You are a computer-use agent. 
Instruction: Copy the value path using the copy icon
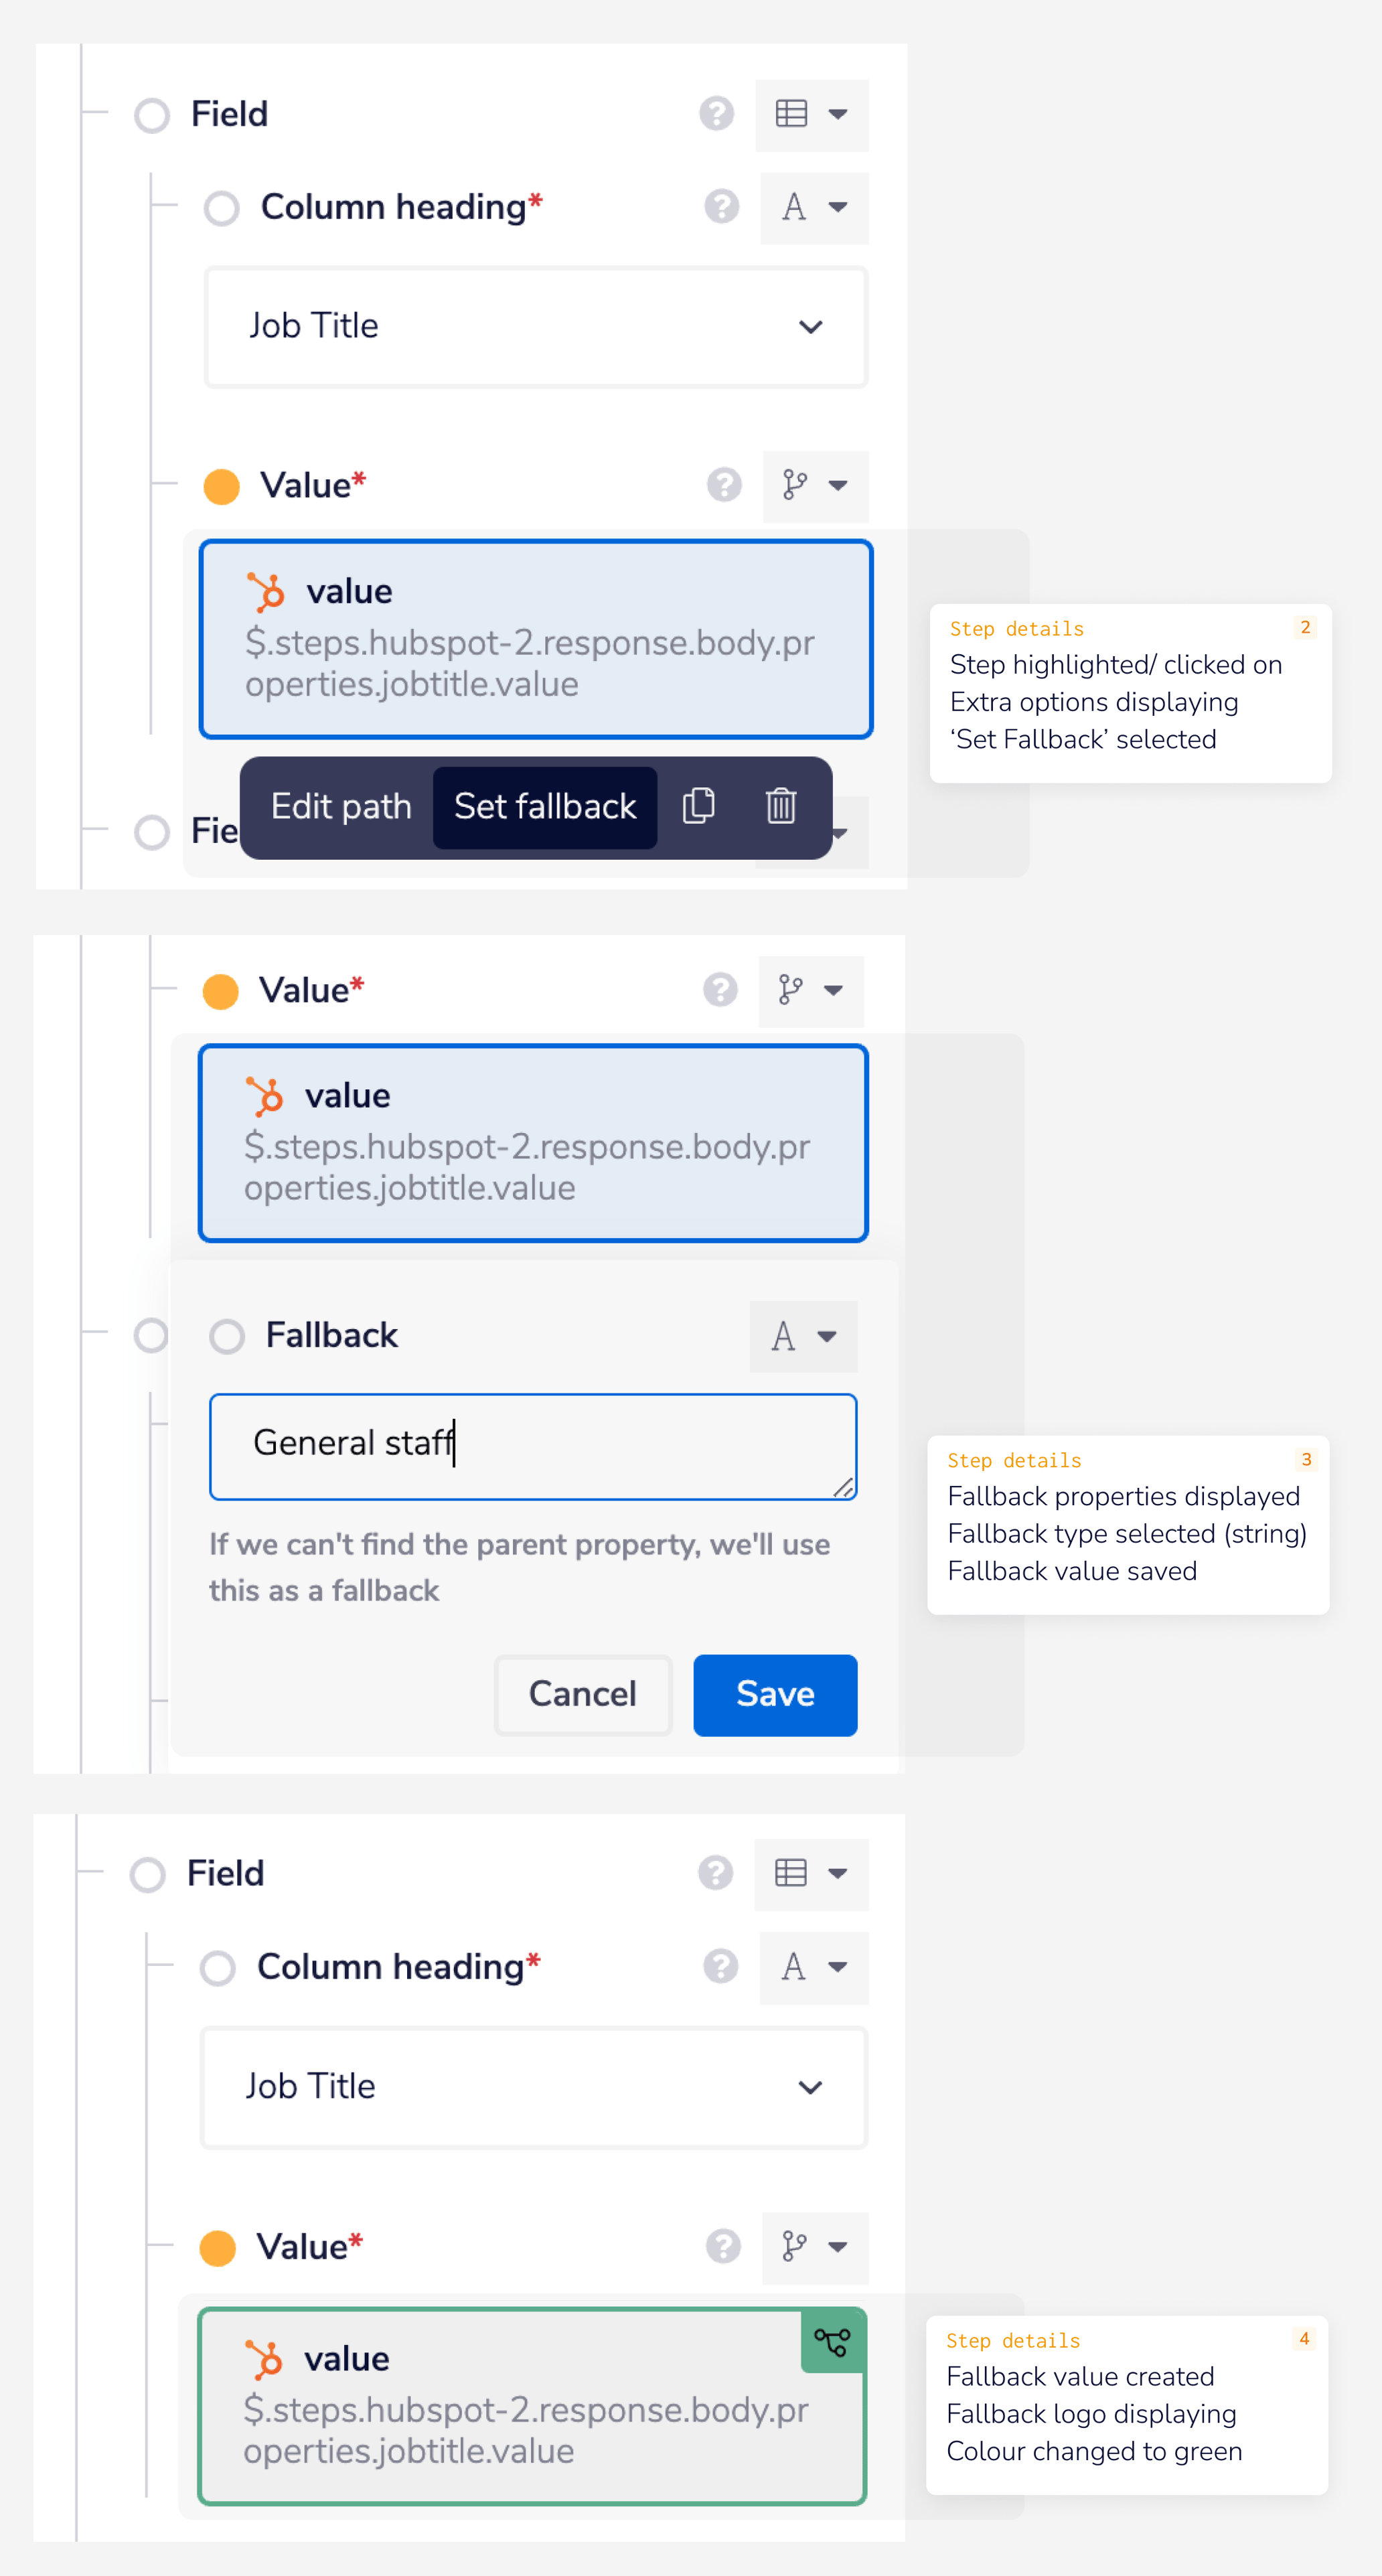(699, 806)
